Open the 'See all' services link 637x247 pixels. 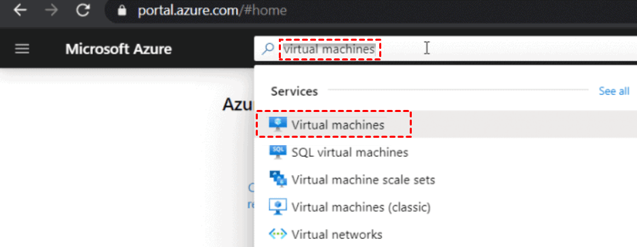coord(614,91)
